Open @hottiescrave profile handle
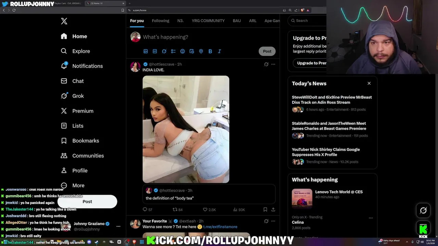 click(162, 64)
